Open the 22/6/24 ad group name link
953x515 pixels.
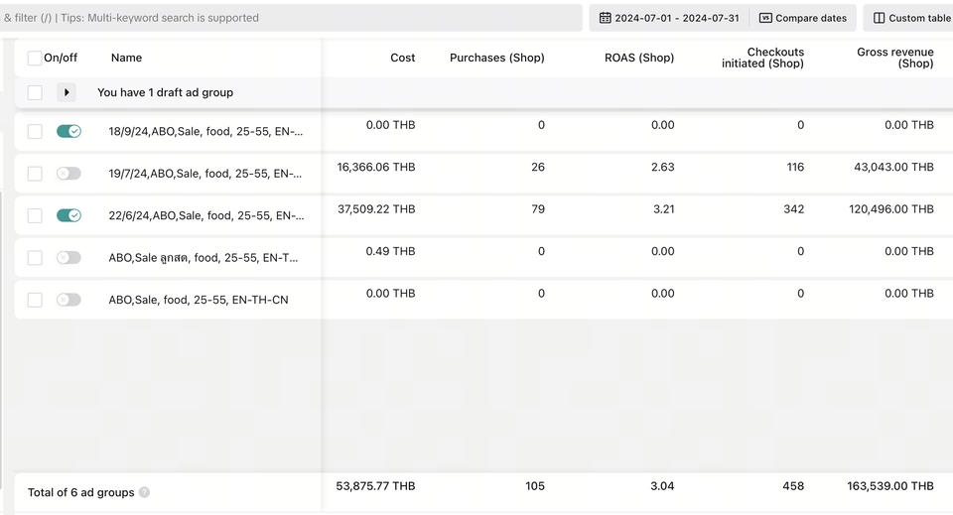(x=205, y=215)
